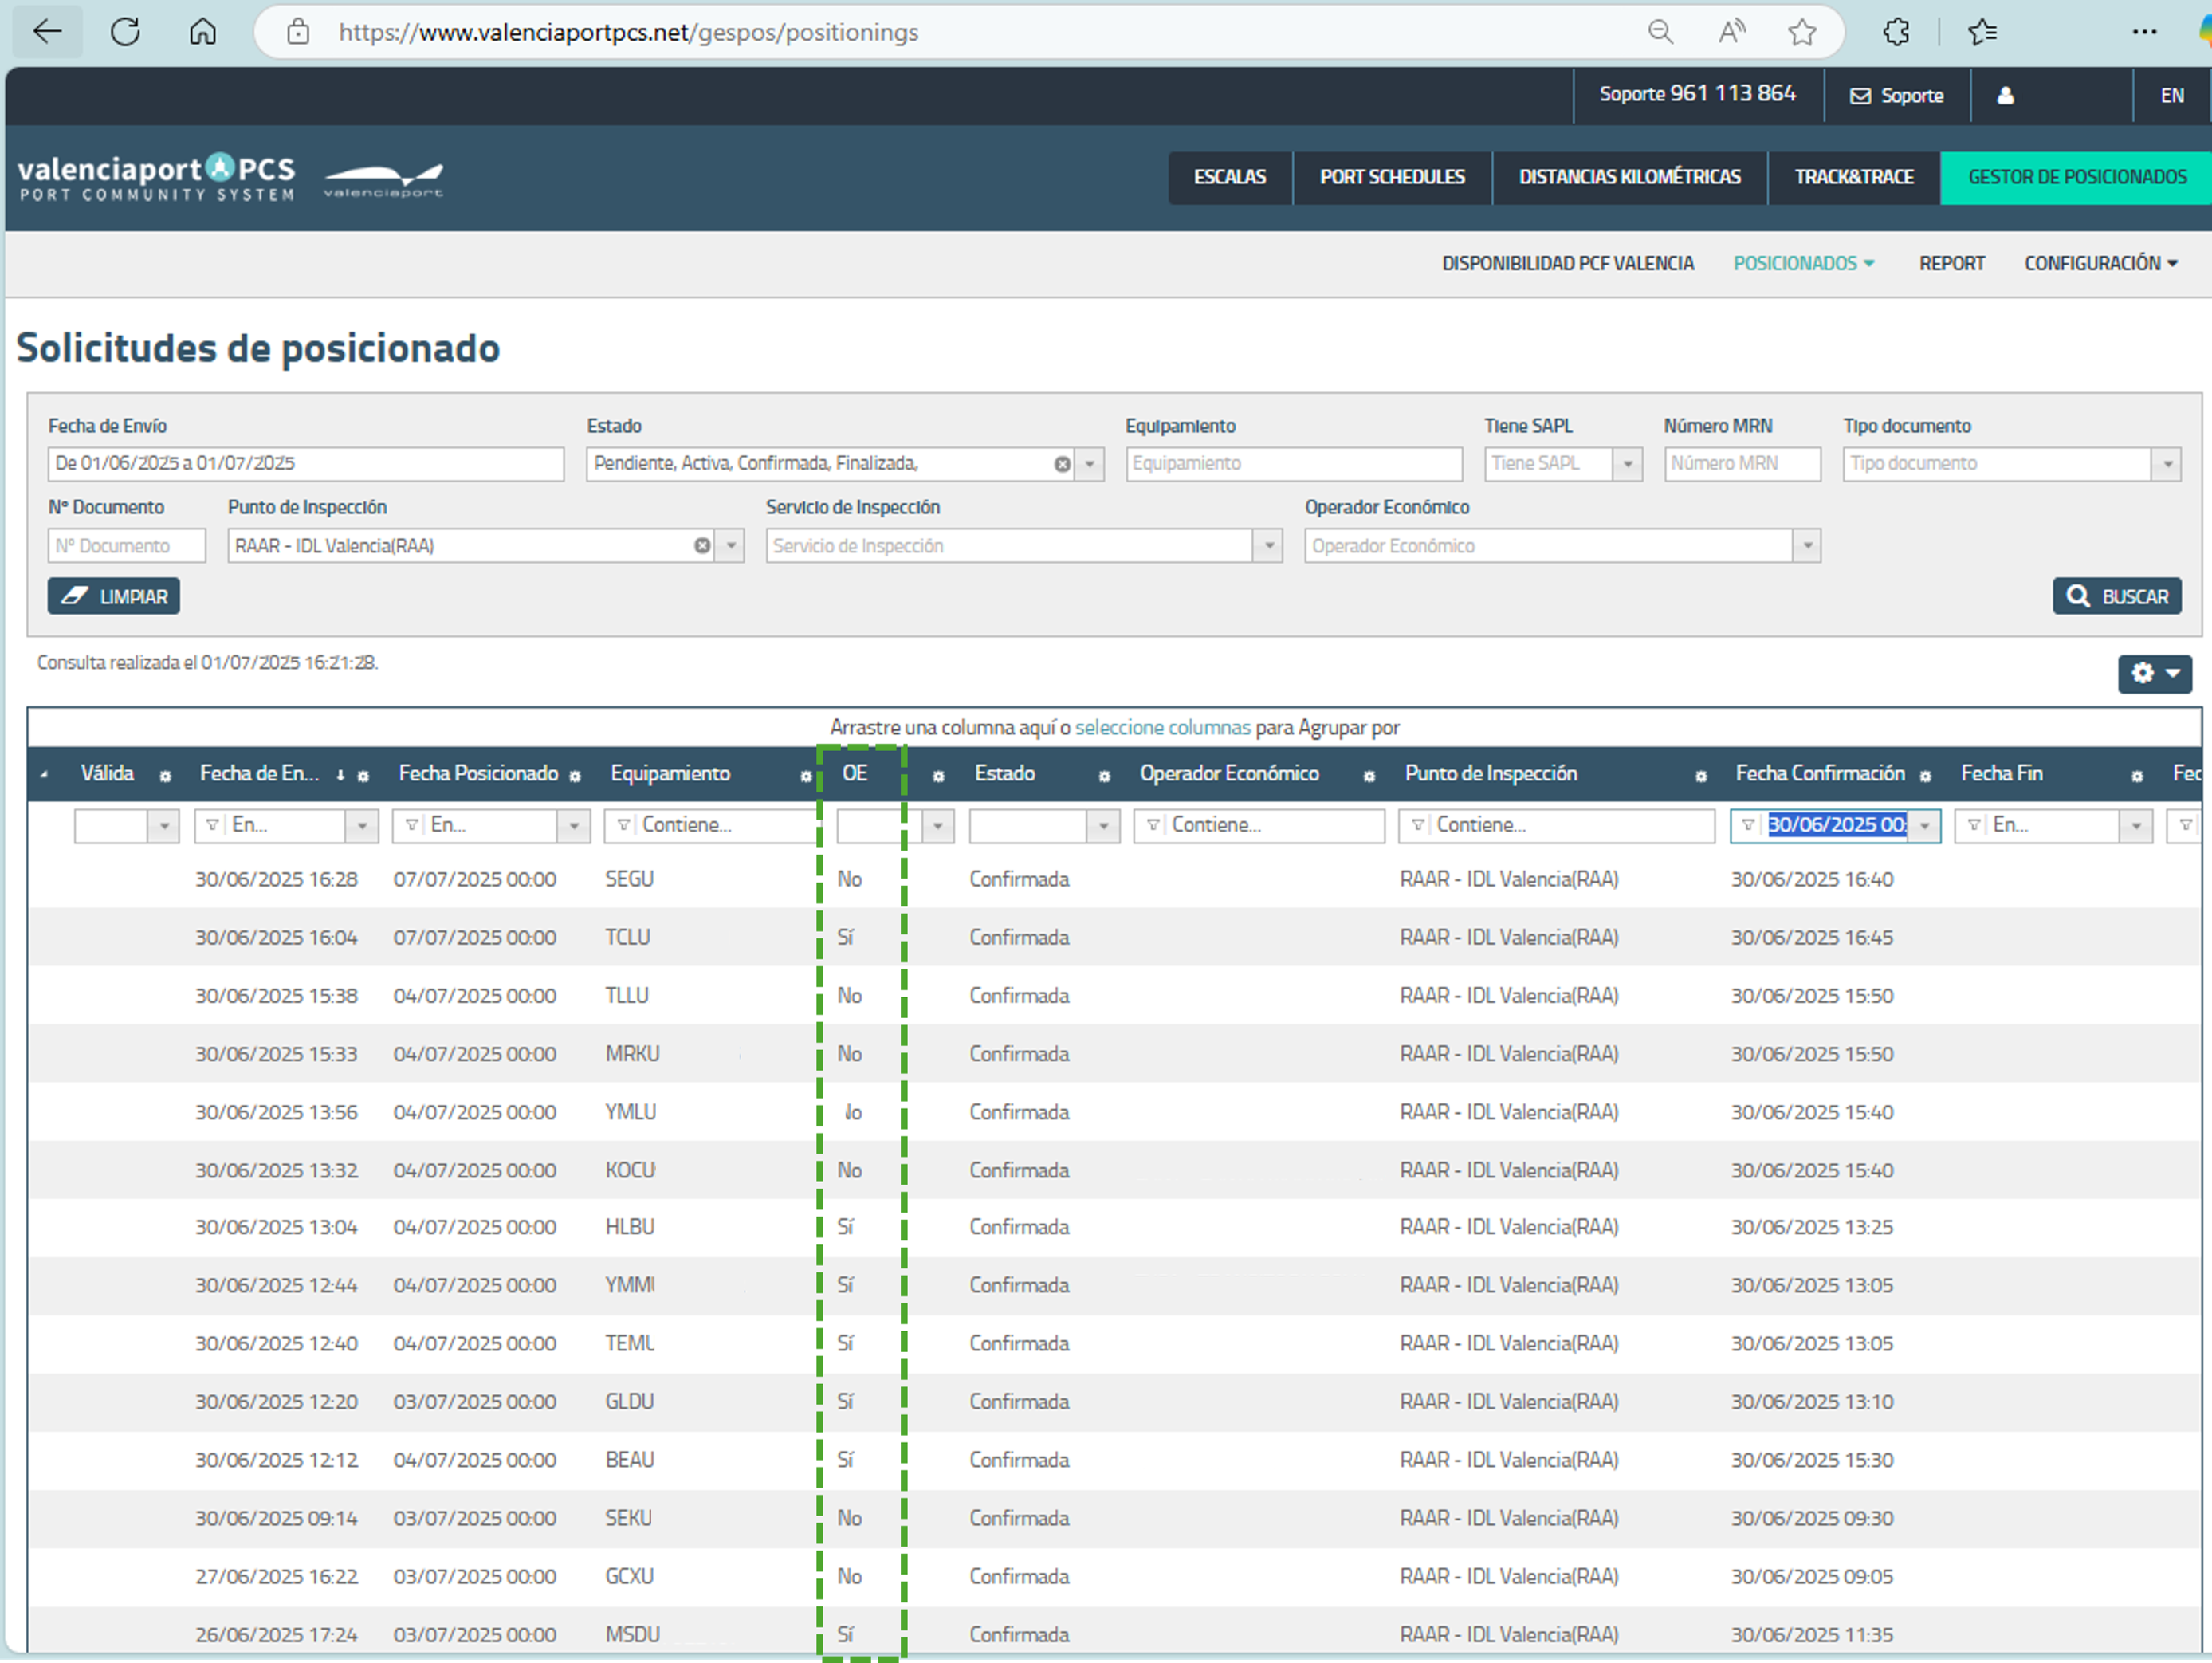Viewport: 2212px width, 1663px height.
Task: Open the OE column filter dropdown
Action: coord(938,826)
